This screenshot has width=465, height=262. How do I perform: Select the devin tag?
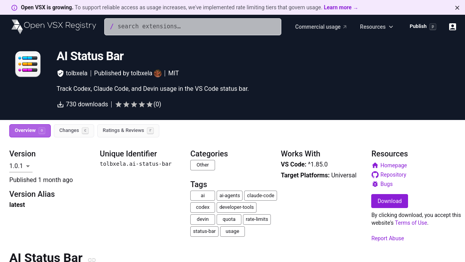pyautogui.click(x=203, y=219)
